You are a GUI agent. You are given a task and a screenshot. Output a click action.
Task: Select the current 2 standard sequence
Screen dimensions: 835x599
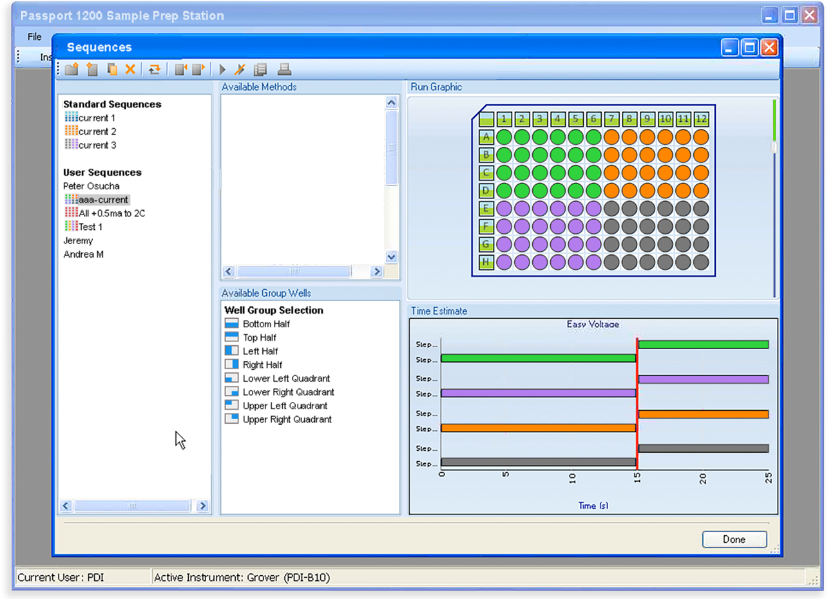point(97,131)
